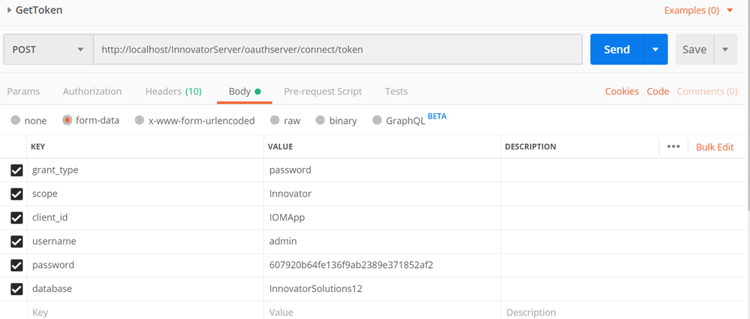750x319 pixels.
Task: Select the GraphQL body radio button
Action: 377,120
